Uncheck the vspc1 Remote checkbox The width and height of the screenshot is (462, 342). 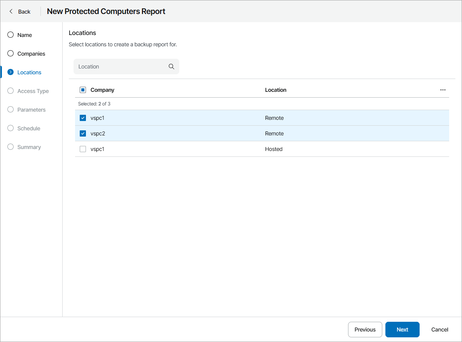coord(83,118)
